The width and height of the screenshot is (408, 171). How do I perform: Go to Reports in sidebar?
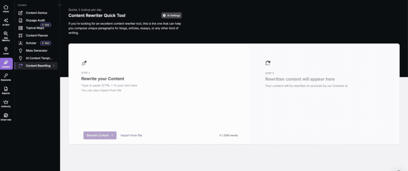[6, 90]
